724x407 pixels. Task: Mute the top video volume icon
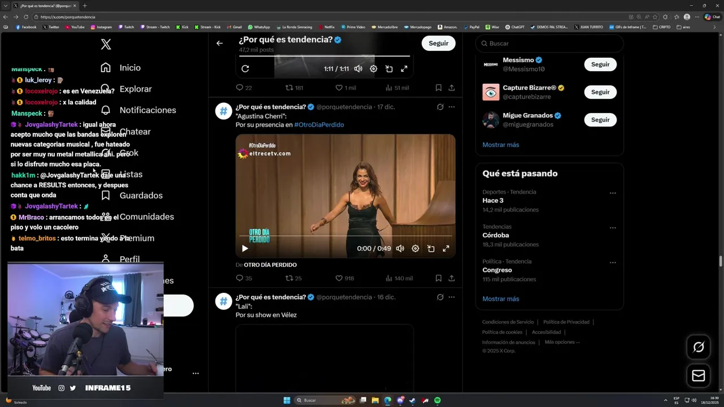click(358, 68)
